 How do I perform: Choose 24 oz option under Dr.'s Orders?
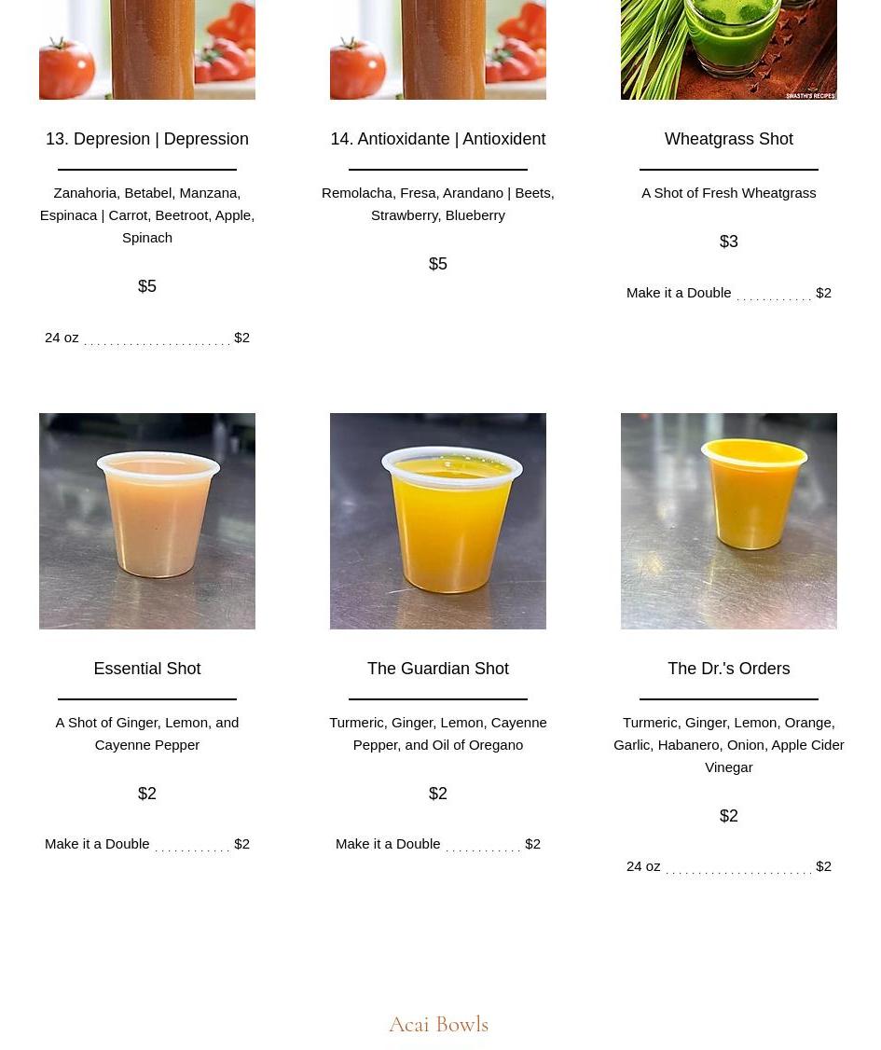point(728,866)
